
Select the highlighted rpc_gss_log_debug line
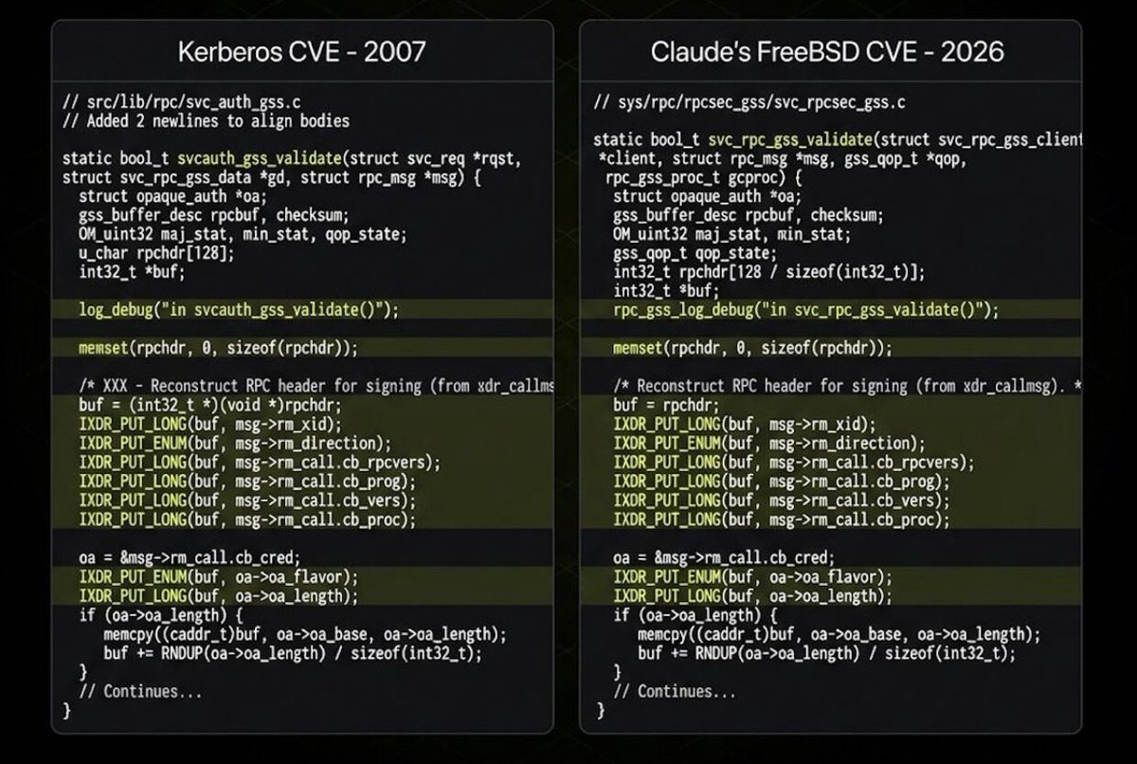tap(806, 310)
